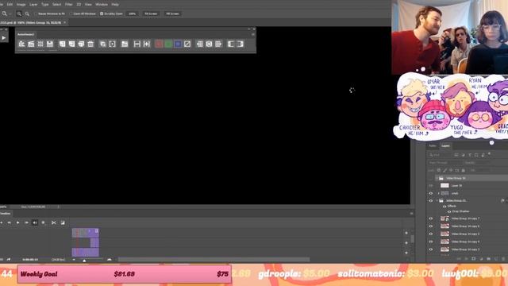Click the Timeline zoom slider handle

point(84,260)
